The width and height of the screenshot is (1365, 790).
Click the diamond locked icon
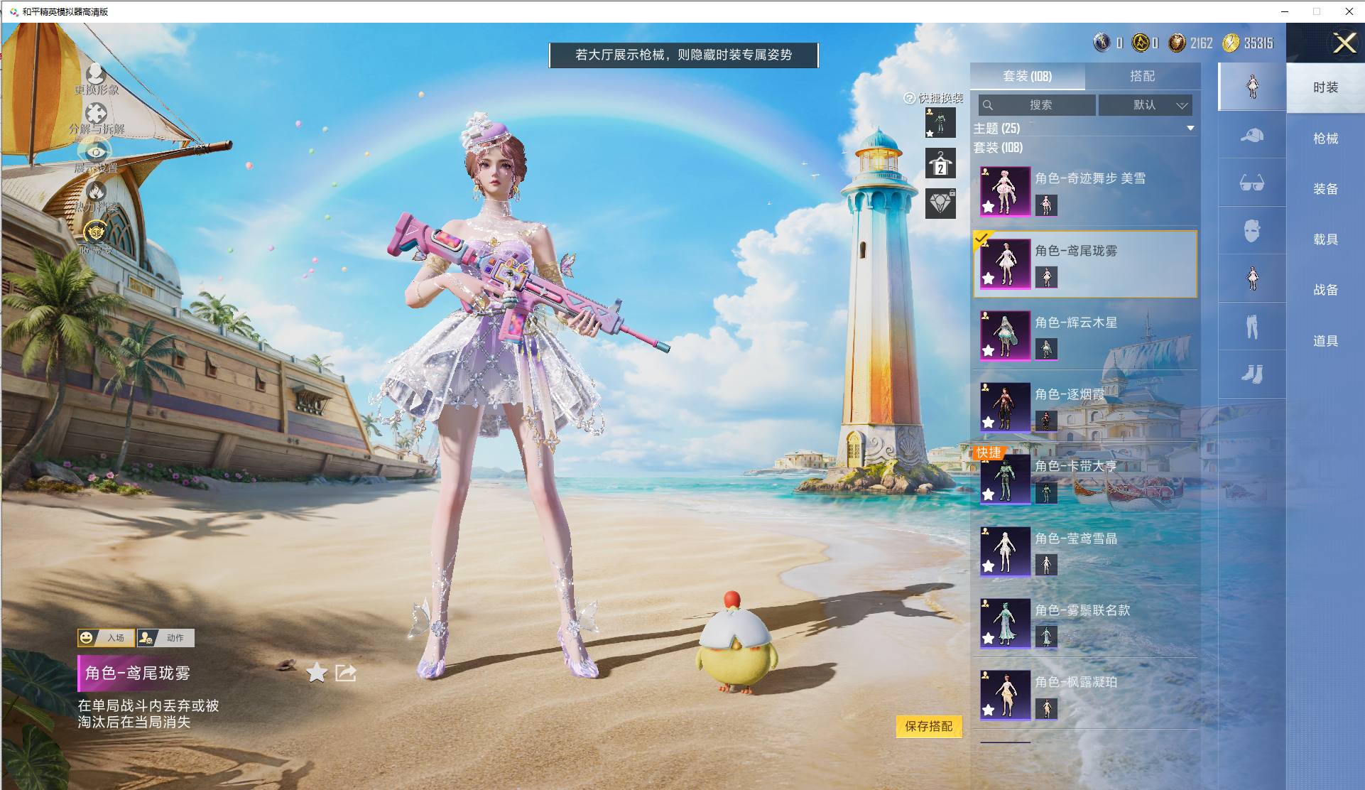click(x=940, y=203)
